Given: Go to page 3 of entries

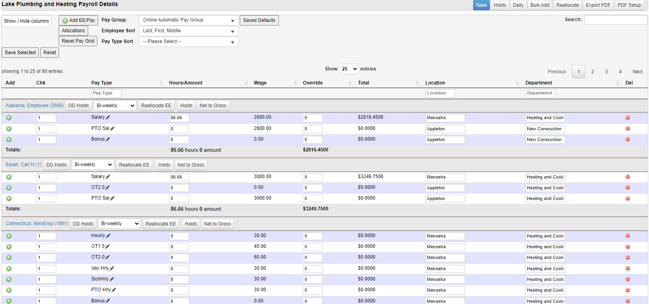Looking at the screenshot, I should coord(606,72).
